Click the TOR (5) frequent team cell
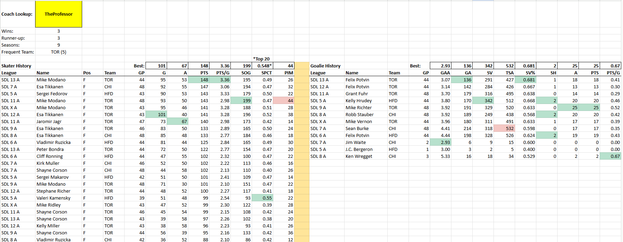 (58, 52)
